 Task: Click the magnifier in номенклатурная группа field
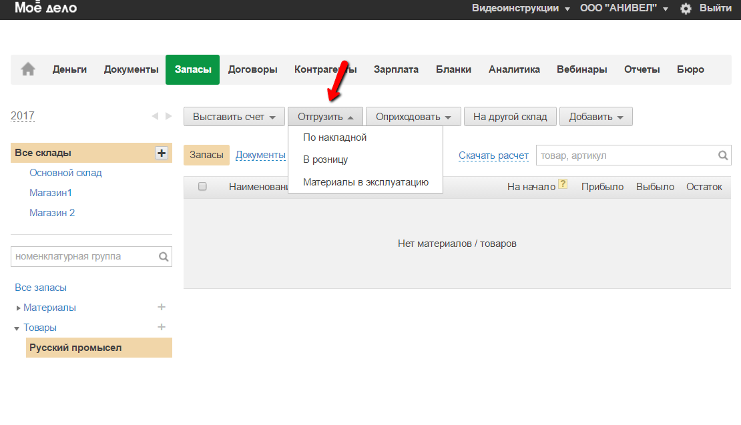[x=164, y=256]
